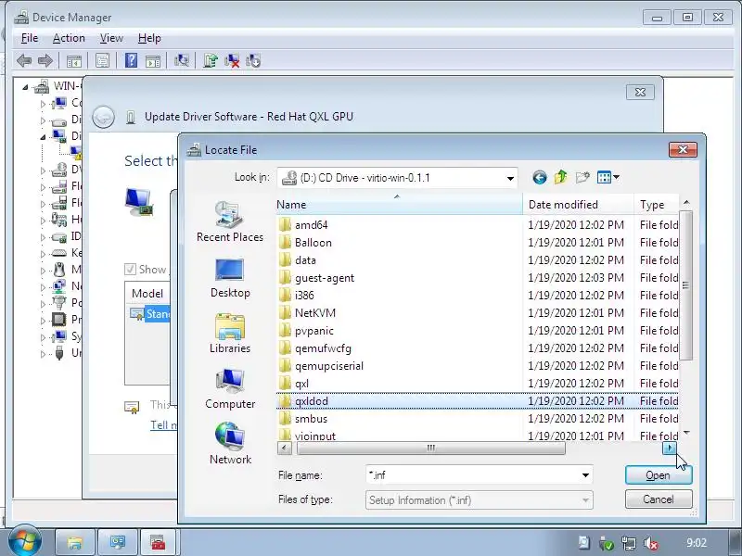The height and width of the screenshot is (556, 742).
Task: Expand the Keyboards tree node
Action: 43,254
